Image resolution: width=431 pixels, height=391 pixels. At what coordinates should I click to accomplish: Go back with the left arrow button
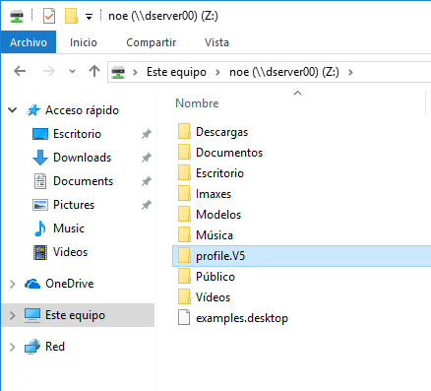(x=20, y=71)
